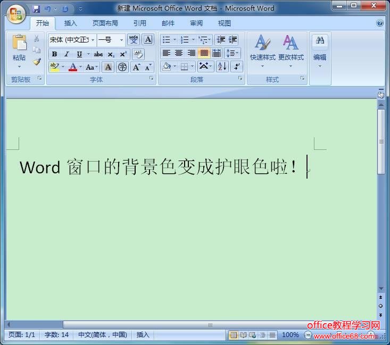Increase paragraph indent
This screenshot has width=390, height=345.
(x=233, y=39)
